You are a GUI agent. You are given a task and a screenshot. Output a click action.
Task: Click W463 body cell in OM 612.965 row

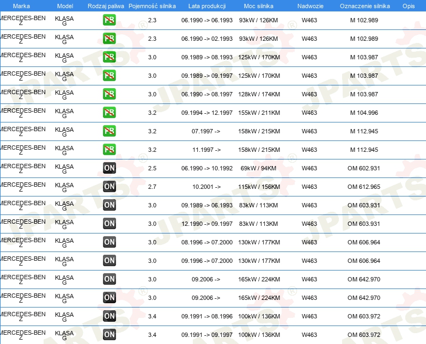pyautogui.click(x=309, y=187)
